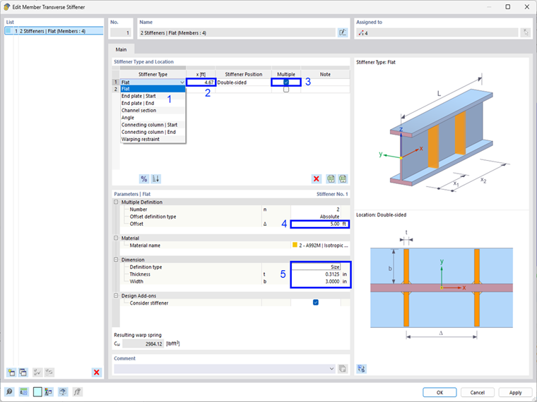537x402 pixels.
Task: Click the second green table export icon
Action: [343, 178]
